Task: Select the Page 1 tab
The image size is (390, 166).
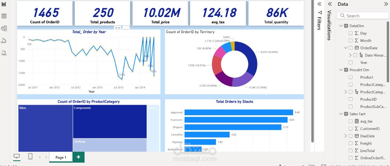Action: (61, 157)
